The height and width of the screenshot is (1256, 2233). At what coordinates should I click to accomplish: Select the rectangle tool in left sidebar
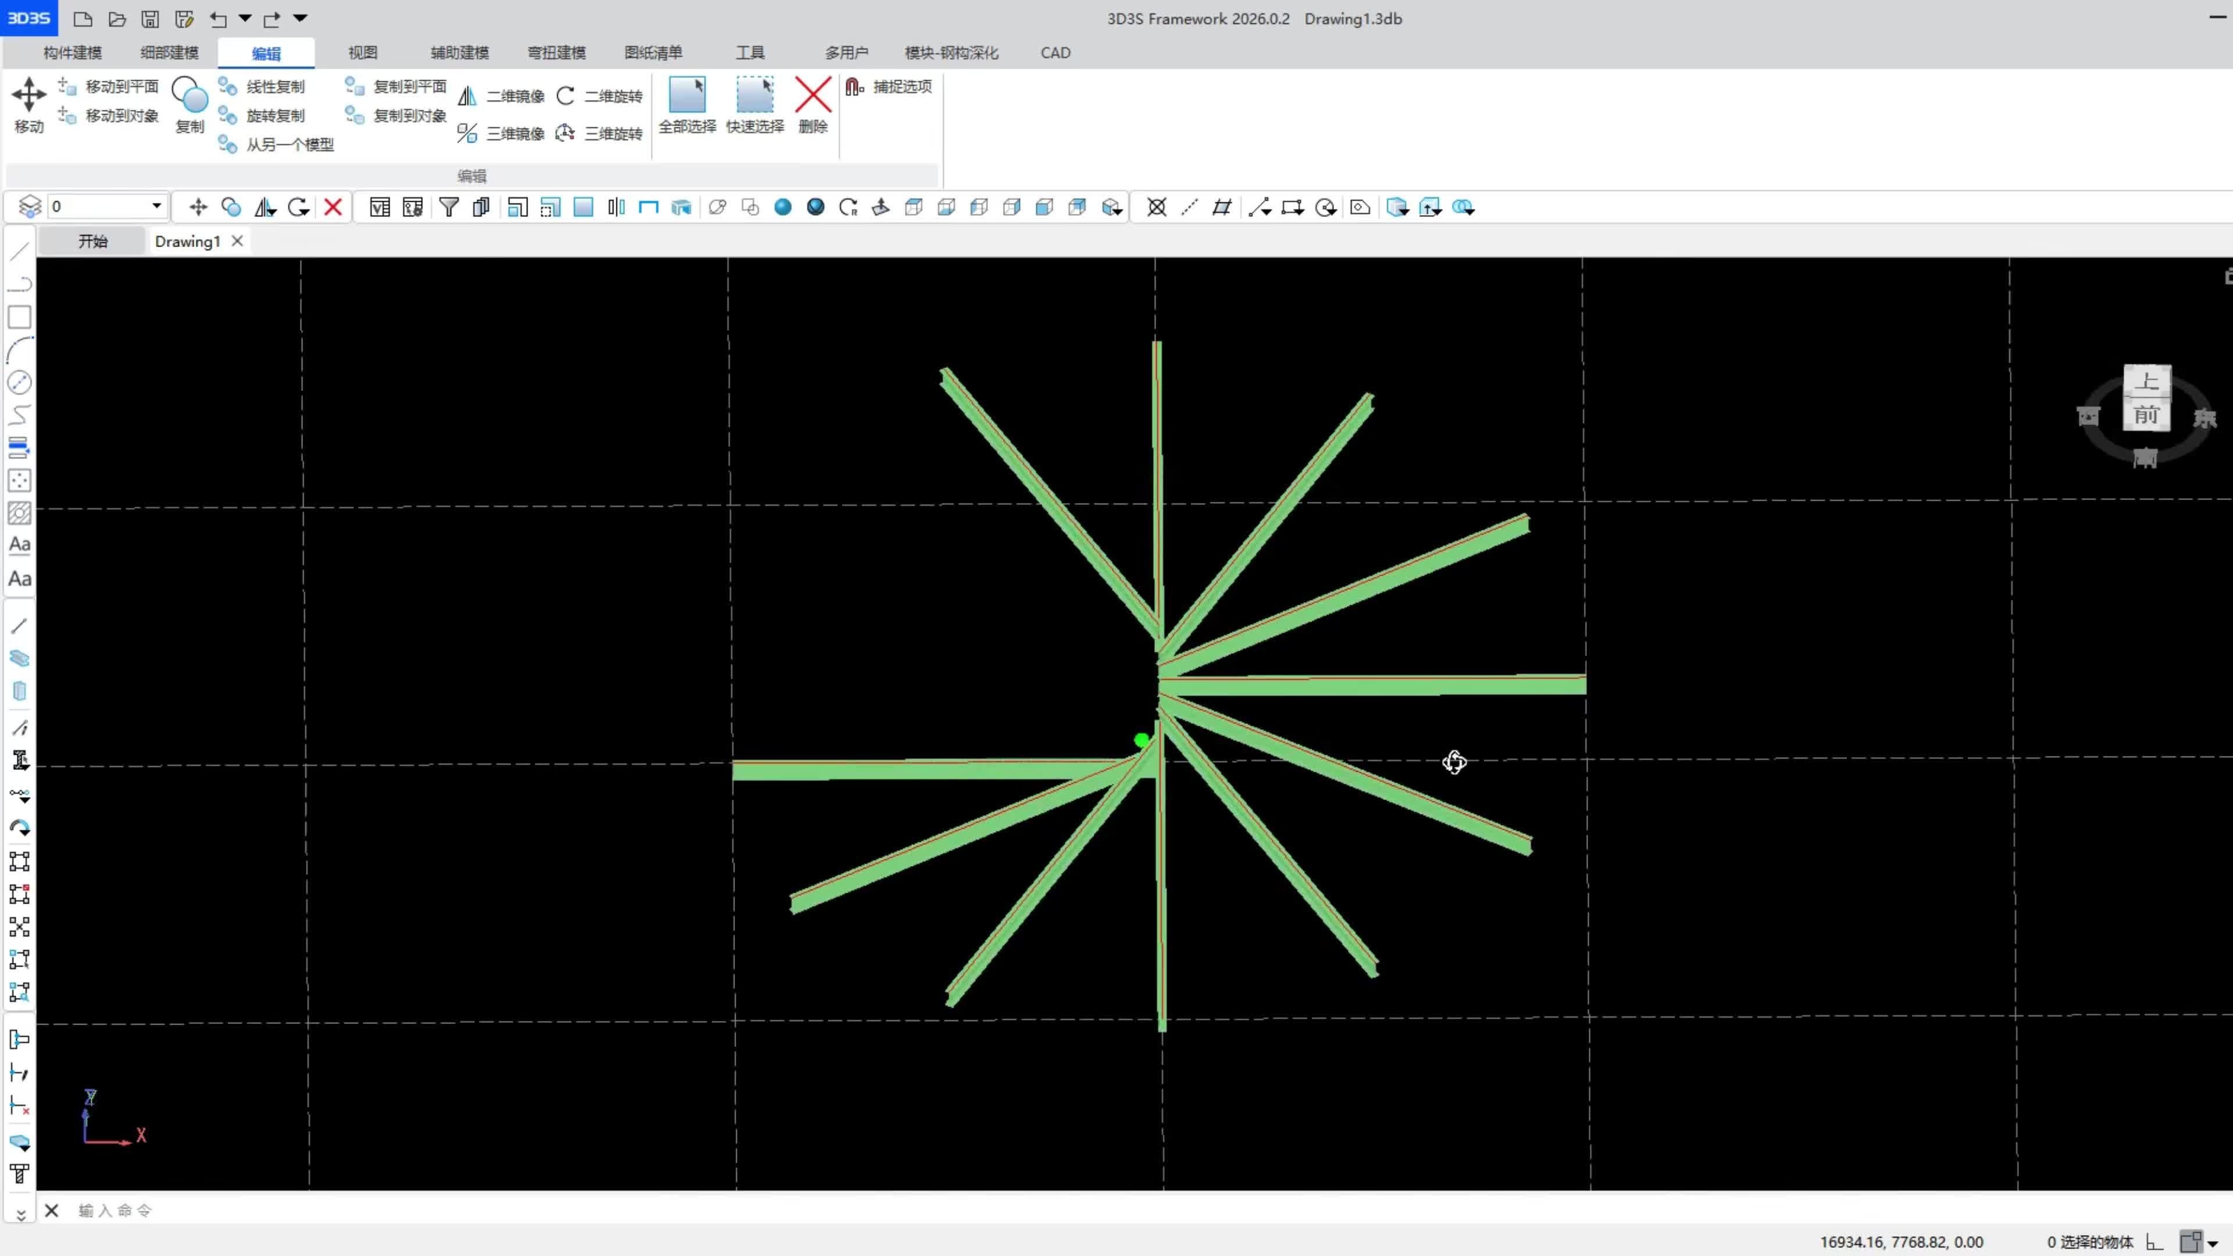[19, 317]
